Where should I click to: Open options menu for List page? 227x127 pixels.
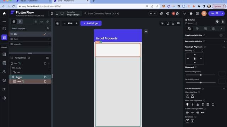(x=49, y=34)
